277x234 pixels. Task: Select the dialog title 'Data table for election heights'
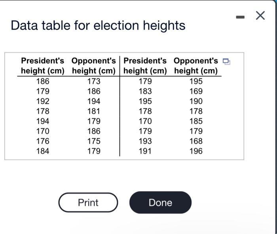[98, 25]
